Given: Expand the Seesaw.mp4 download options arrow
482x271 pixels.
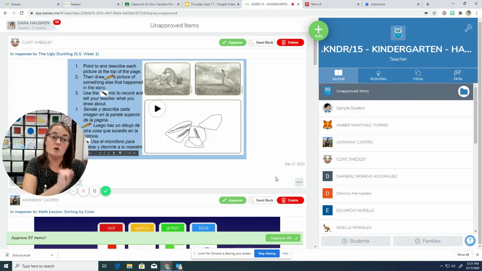Looking at the screenshot, I should coord(52,255).
